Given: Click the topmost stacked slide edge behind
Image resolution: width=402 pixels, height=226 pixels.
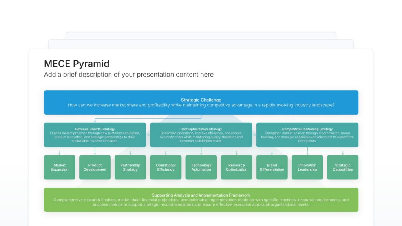Looking at the screenshot, I should (x=201, y=35).
